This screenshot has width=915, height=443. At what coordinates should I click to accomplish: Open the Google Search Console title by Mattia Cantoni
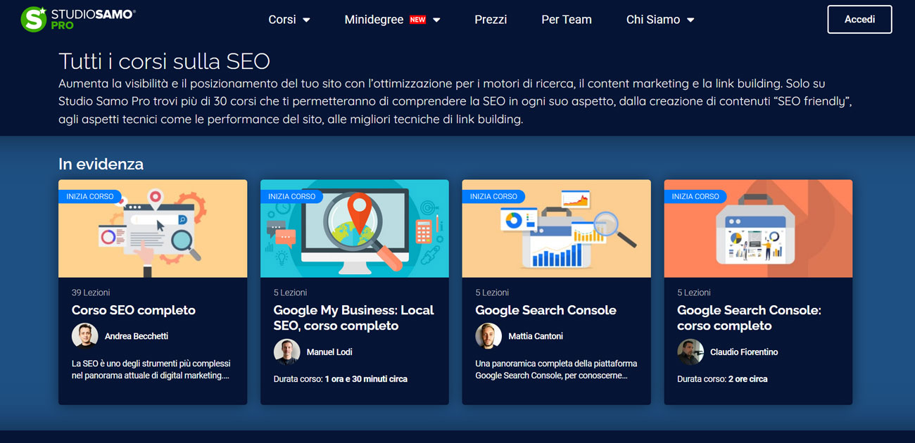[x=545, y=310]
